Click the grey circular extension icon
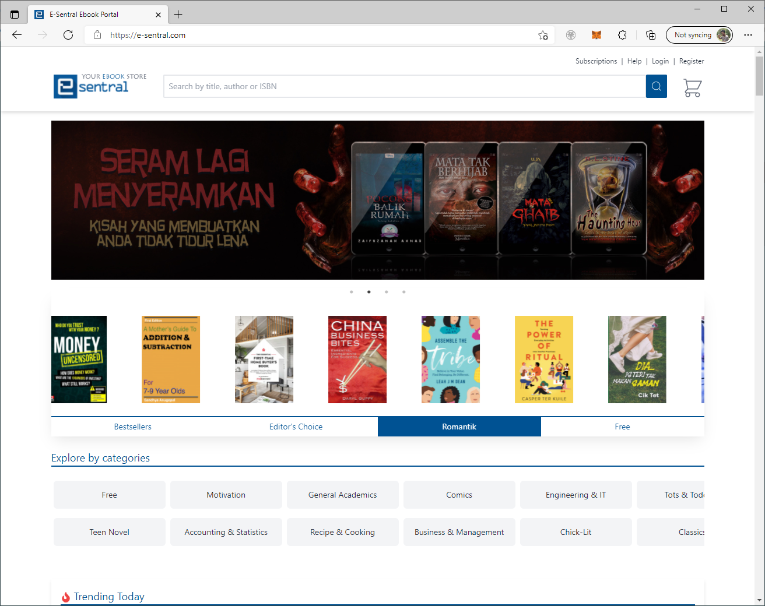The width and height of the screenshot is (765, 606). [571, 35]
